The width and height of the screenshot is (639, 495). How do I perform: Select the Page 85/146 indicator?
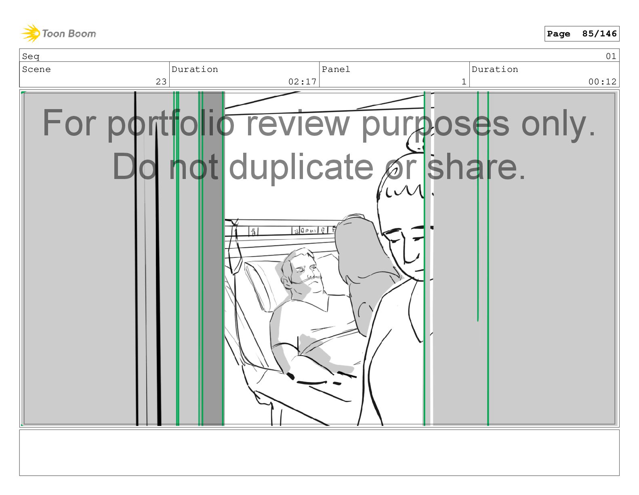[582, 34]
